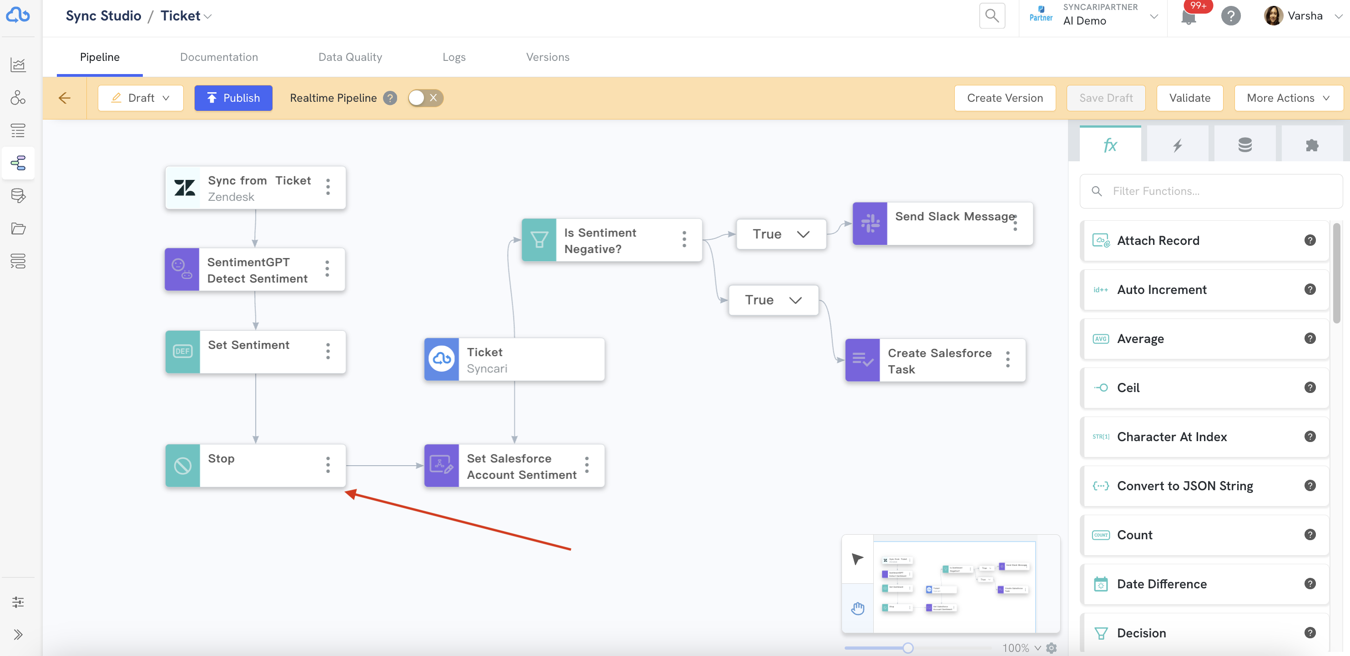Open menu on Set Salesforce Account Sentiment node

pyautogui.click(x=587, y=464)
